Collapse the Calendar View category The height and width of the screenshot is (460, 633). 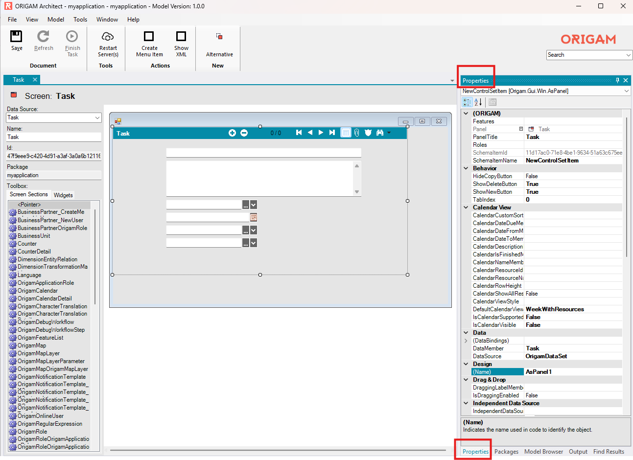tap(466, 207)
